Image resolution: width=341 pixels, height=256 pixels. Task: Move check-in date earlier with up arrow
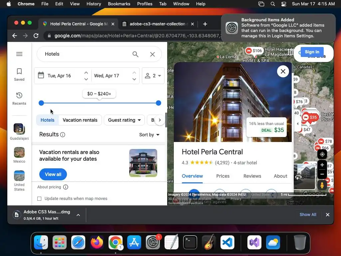86,72
